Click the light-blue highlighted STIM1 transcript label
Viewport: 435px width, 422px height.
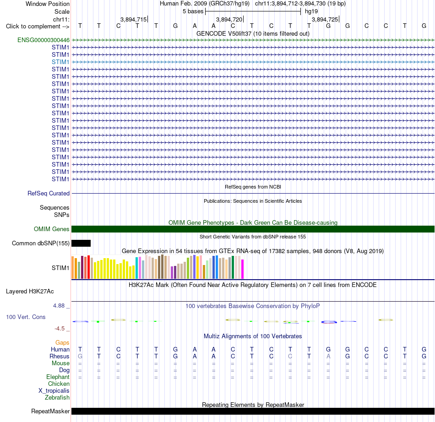(x=60, y=62)
